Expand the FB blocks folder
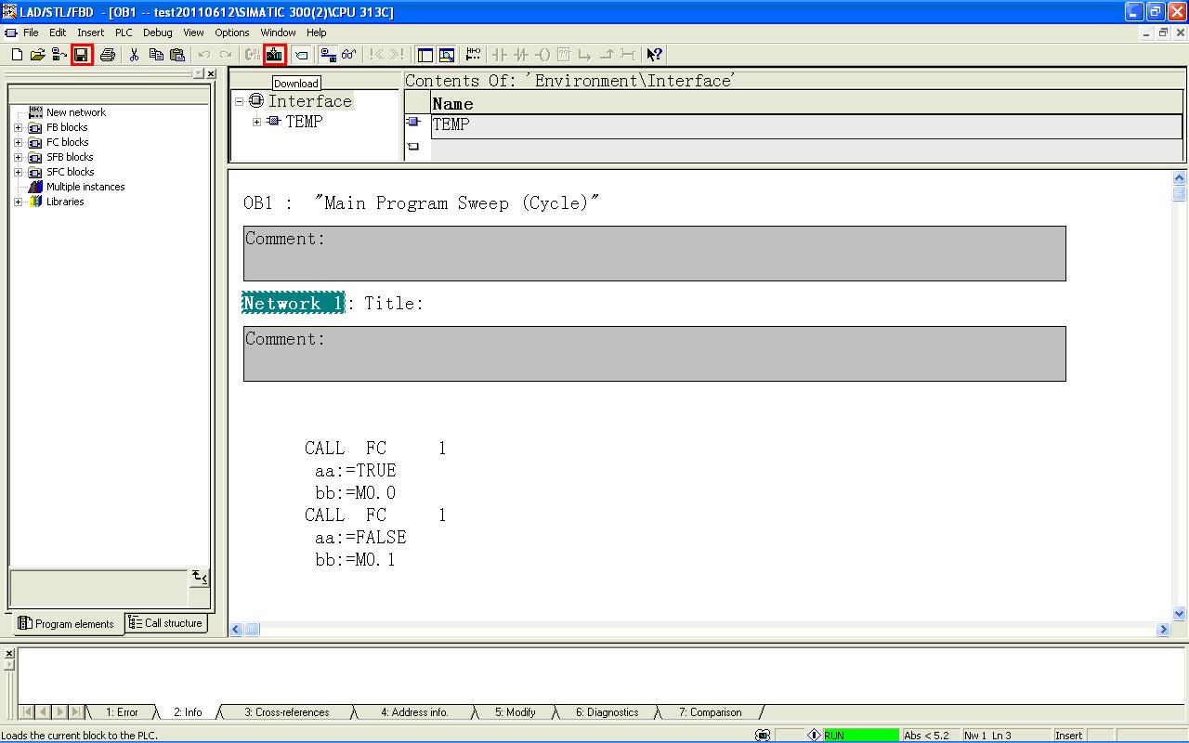Image resolution: width=1189 pixels, height=743 pixels. 18,128
